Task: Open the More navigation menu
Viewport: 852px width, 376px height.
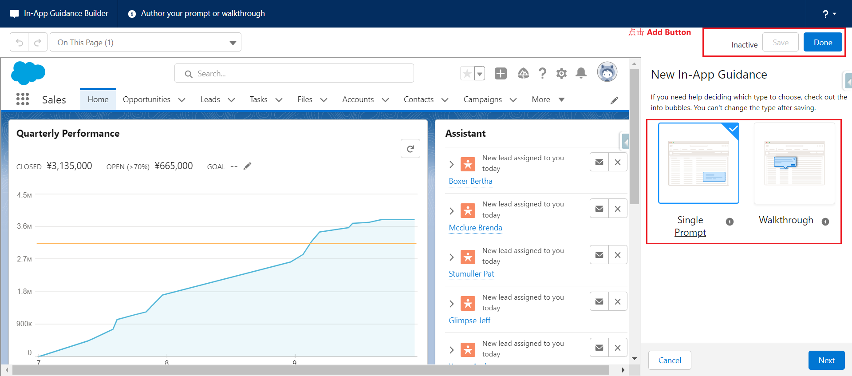Action: tap(548, 99)
